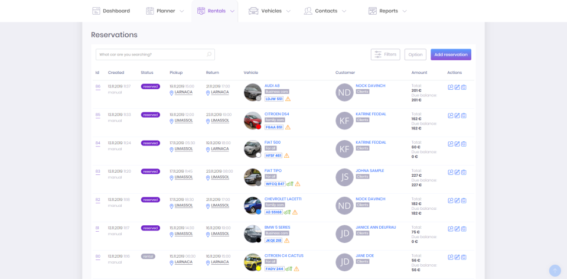Open customer NOCK DAVINCH in reservation 86

371,86
